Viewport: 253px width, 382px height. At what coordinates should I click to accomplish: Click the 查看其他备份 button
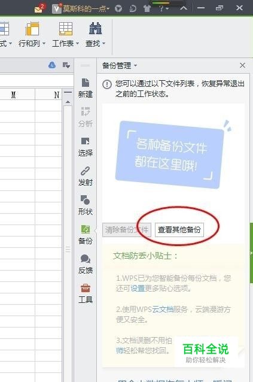(x=179, y=230)
